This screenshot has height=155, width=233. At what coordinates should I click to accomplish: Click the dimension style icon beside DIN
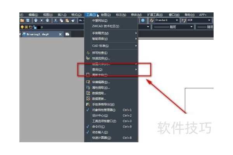pyautogui.click(x=184, y=20)
